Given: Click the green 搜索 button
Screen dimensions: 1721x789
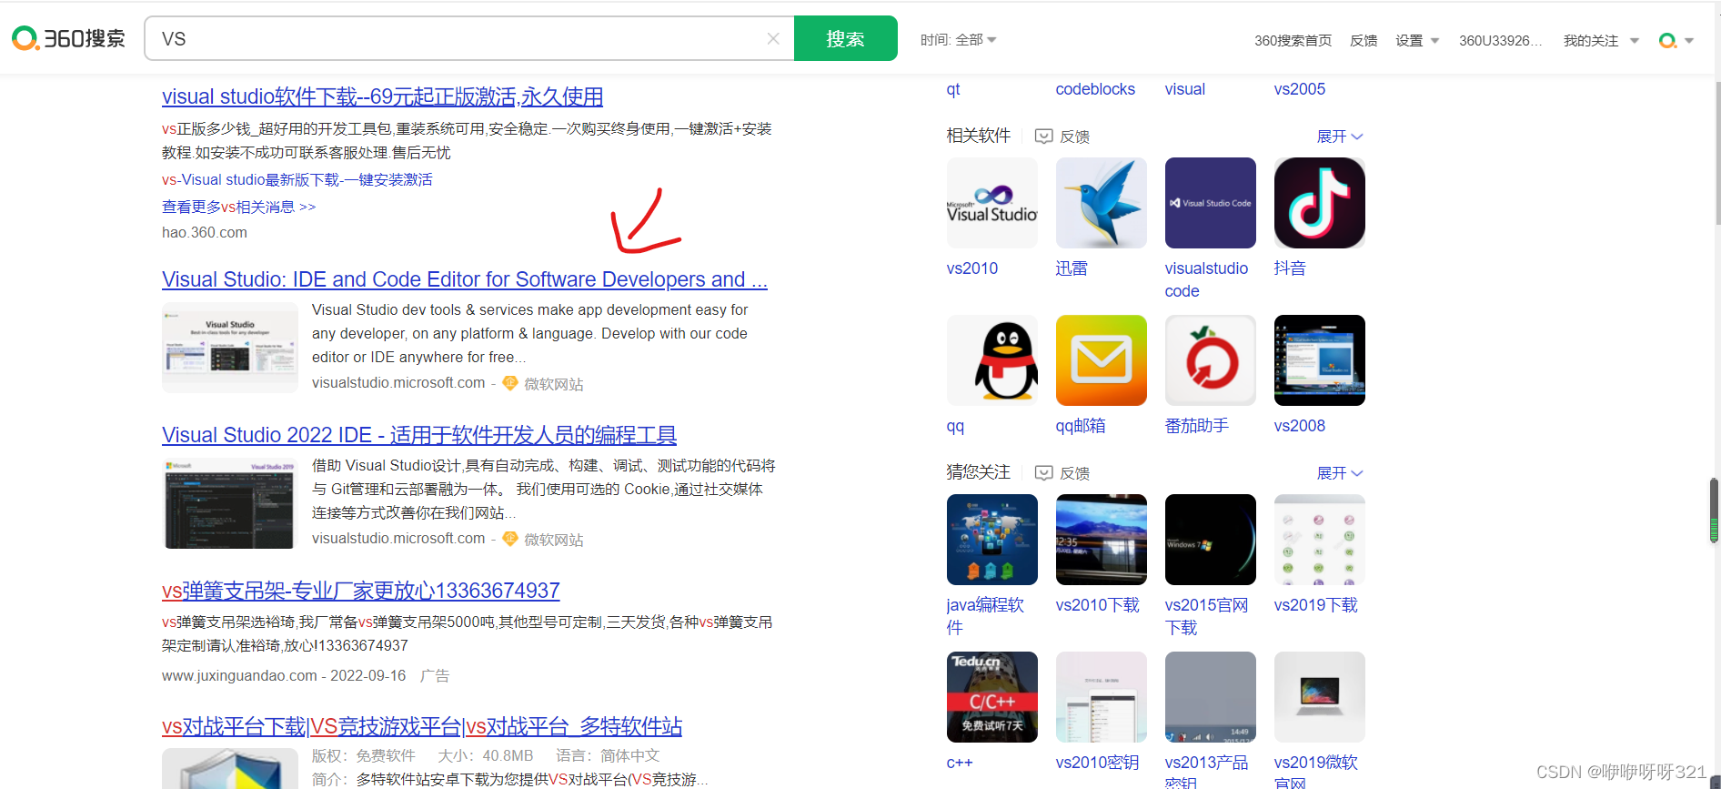Looking at the screenshot, I should click(x=845, y=38).
